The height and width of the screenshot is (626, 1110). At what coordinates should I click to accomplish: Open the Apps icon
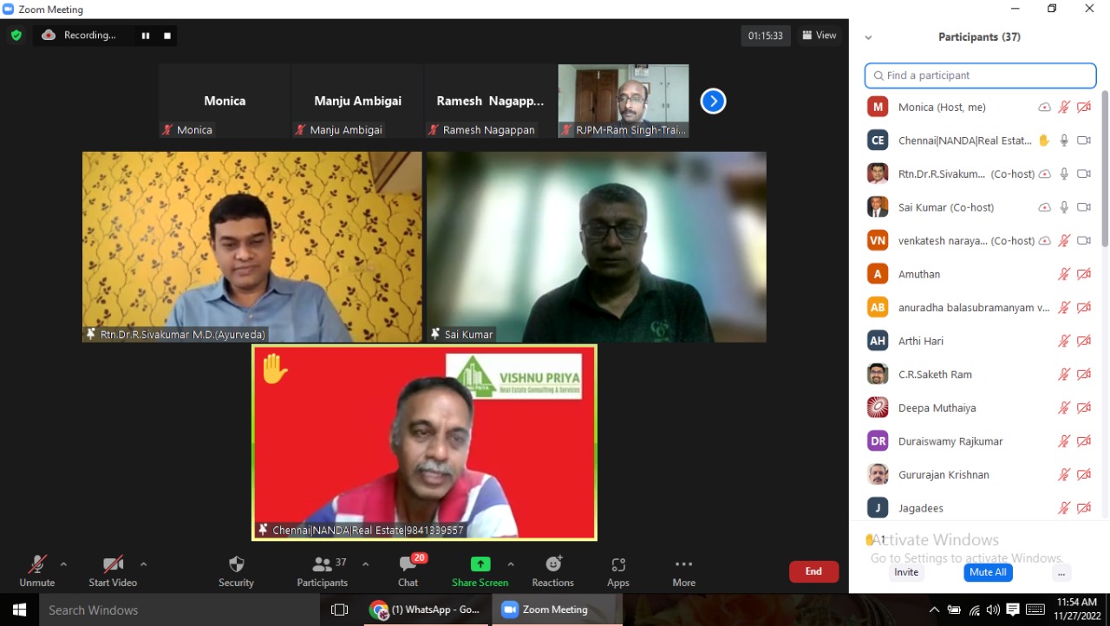[x=618, y=564]
